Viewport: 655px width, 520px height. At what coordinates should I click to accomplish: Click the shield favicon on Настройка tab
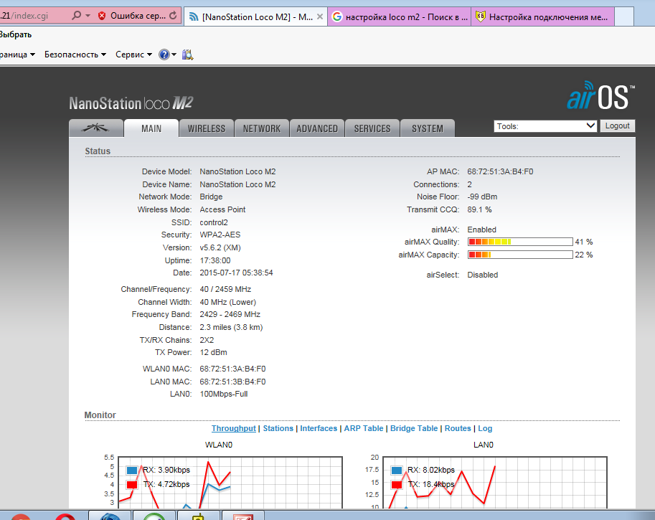[481, 16]
